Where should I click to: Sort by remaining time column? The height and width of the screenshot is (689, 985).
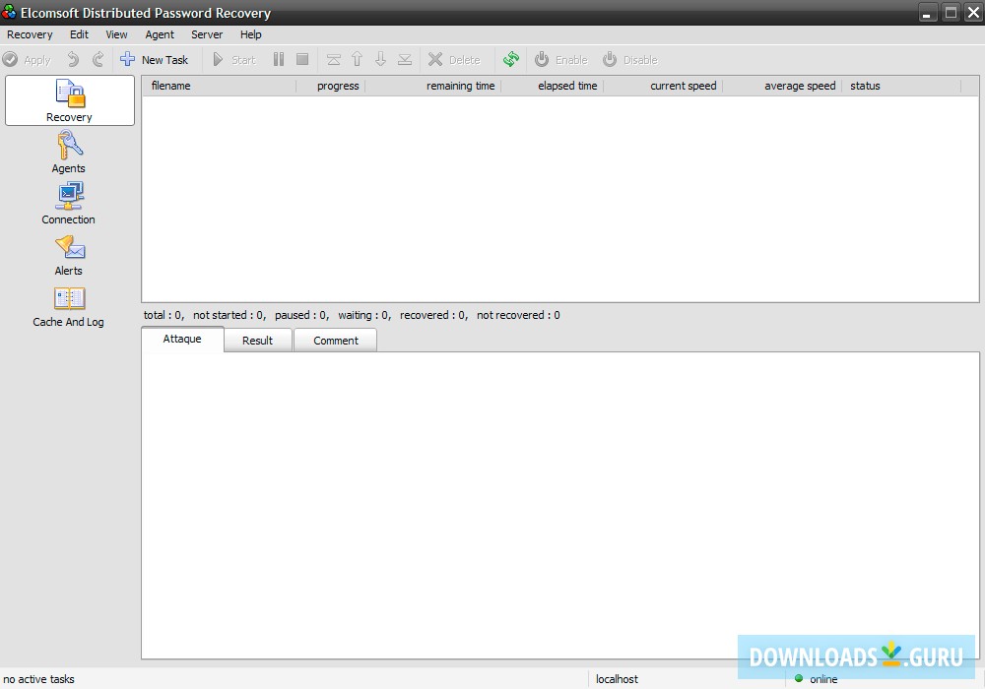pos(432,86)
